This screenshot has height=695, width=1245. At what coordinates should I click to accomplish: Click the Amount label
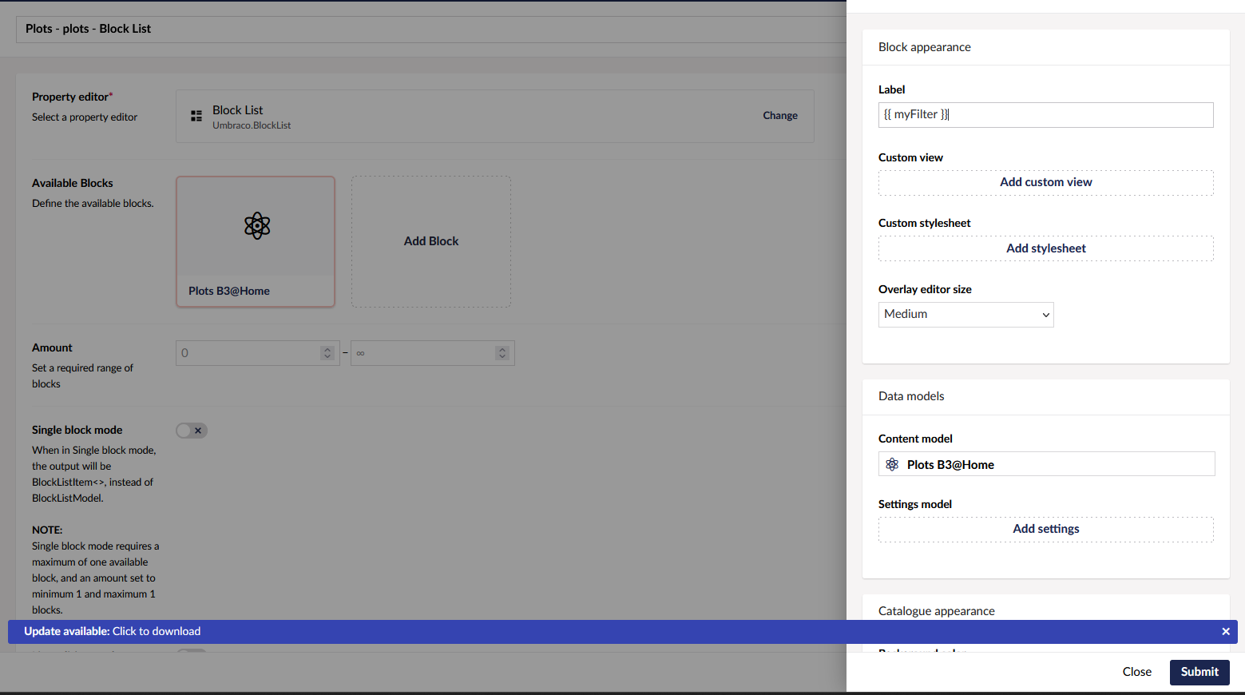tap(52, 347)
